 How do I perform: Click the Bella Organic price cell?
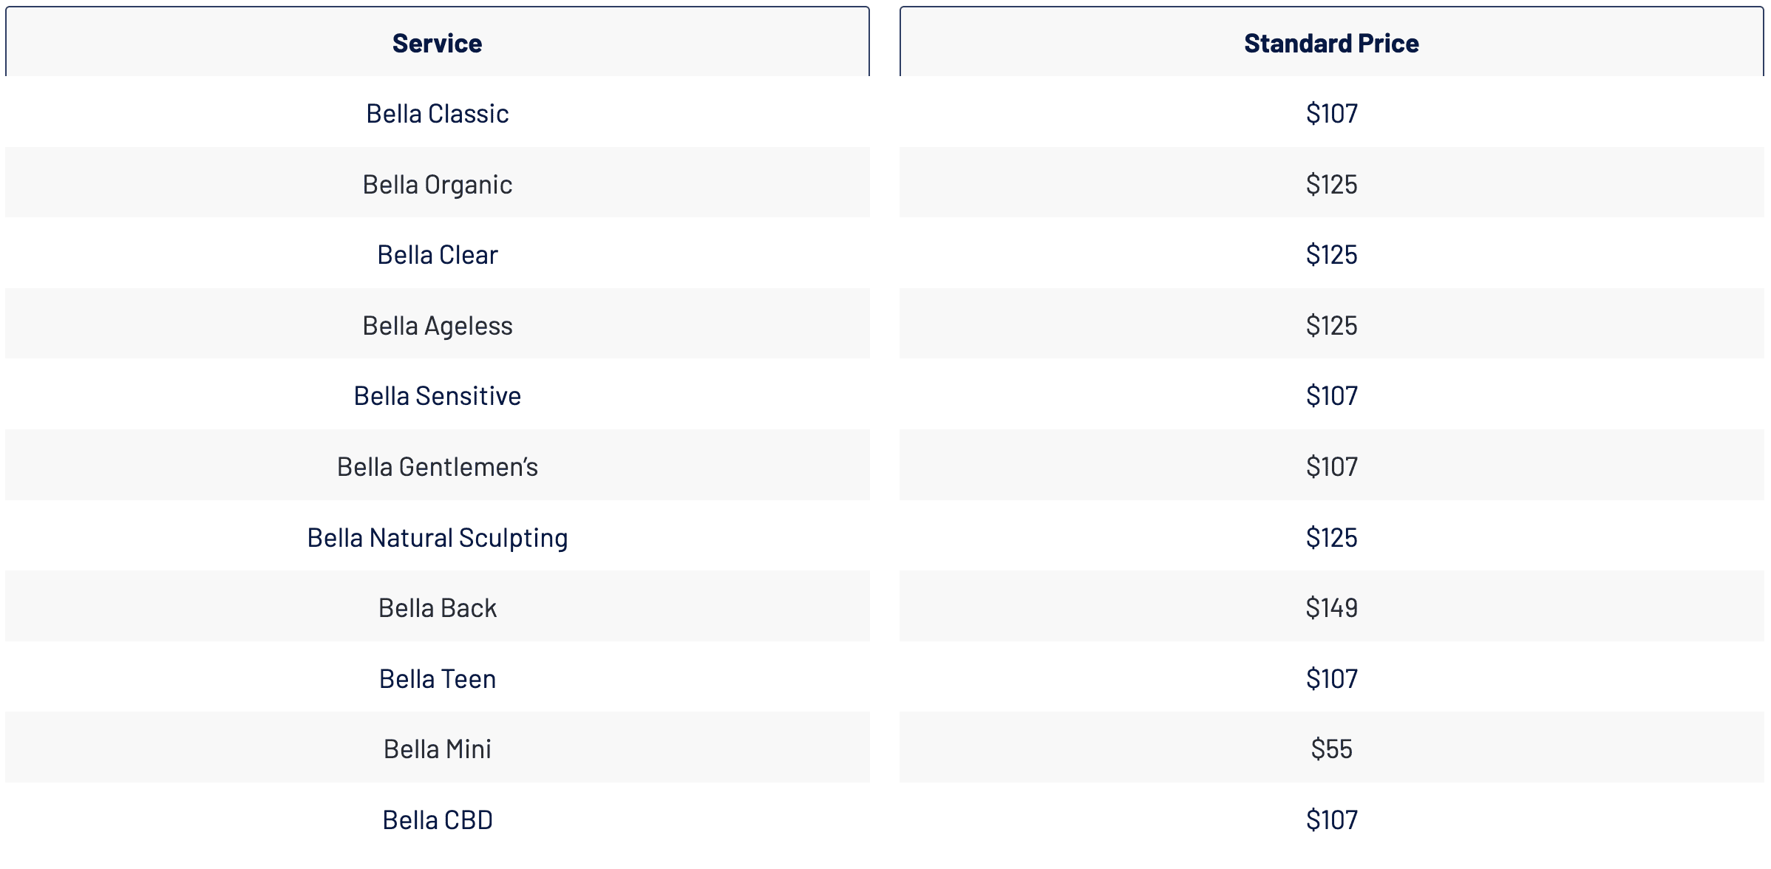[1331, 185]
